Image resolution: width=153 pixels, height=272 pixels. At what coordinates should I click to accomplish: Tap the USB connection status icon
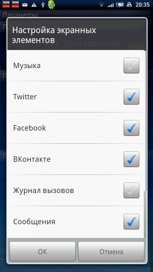click(43, 5)
